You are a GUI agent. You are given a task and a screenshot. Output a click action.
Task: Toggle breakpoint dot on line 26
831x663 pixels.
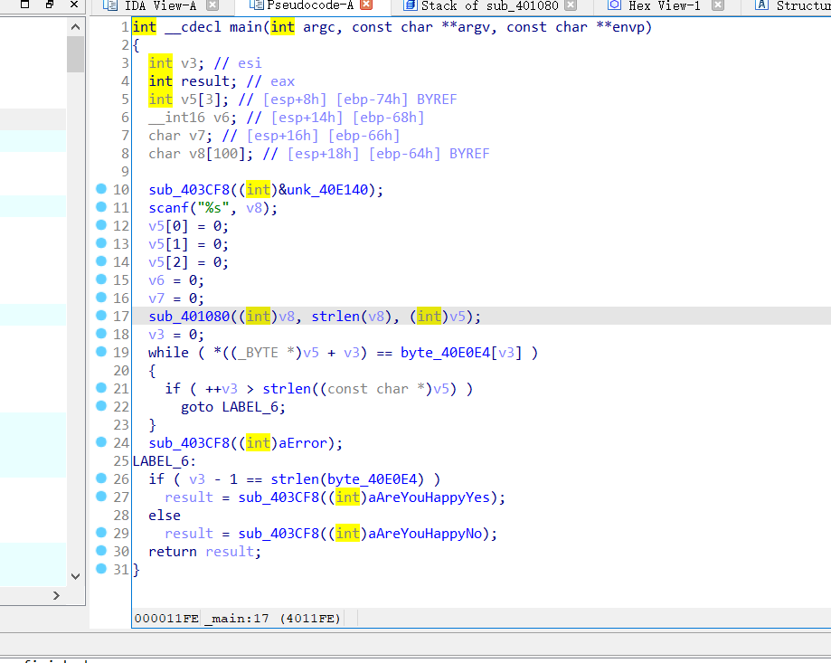tap(101, 478)
